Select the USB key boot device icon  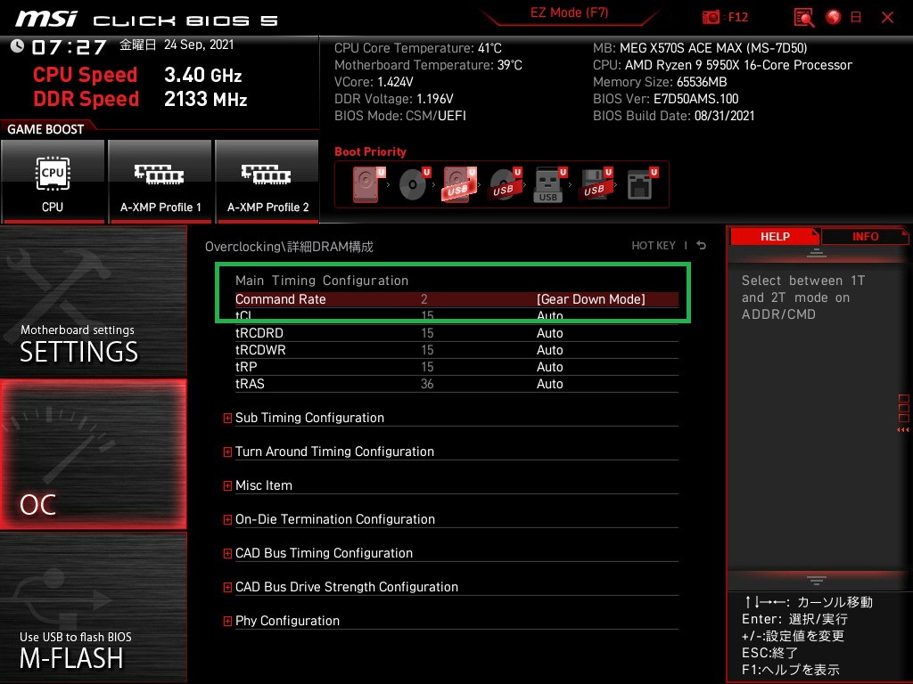click(x=549, y=184)
